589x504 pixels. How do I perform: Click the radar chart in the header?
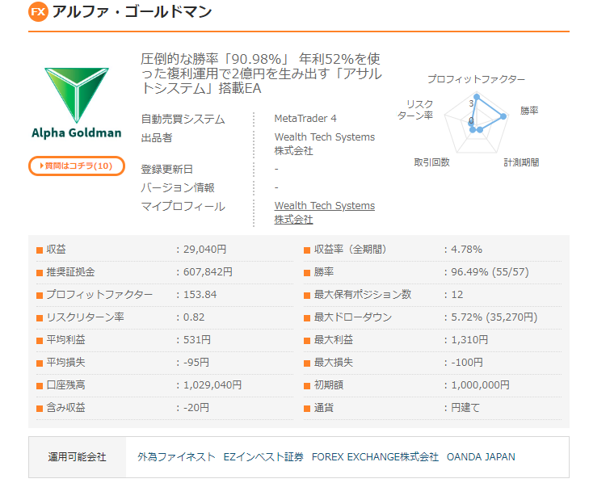477,124
